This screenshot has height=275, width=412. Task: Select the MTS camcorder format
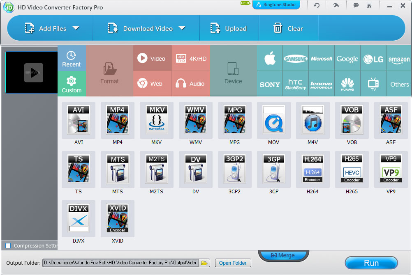pos(118,170)
